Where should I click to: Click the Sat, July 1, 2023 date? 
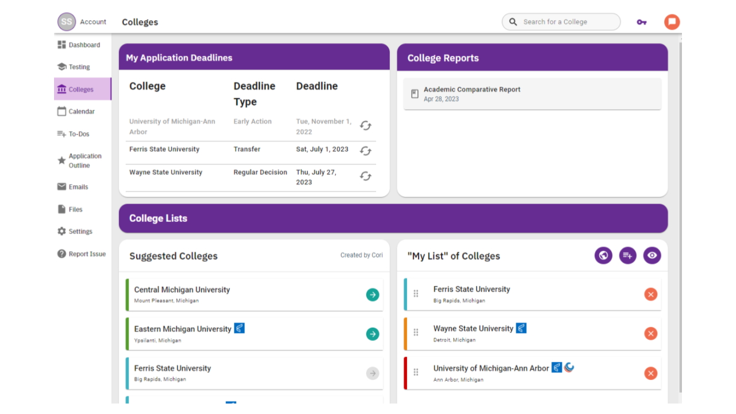pyautogui.click(x=322, y=149)
